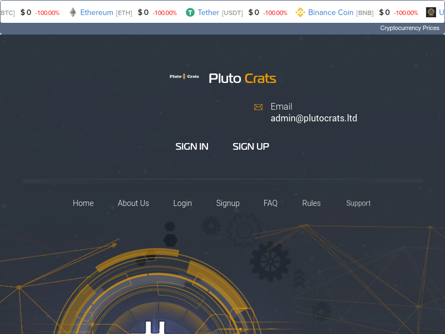Click the orange email envelope icon
This screenshot has height=334, width=445.
click(x=258, y=107)
